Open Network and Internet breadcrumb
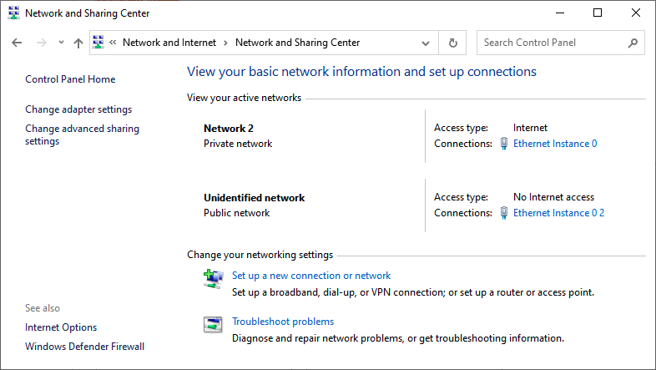 [169, 43]
